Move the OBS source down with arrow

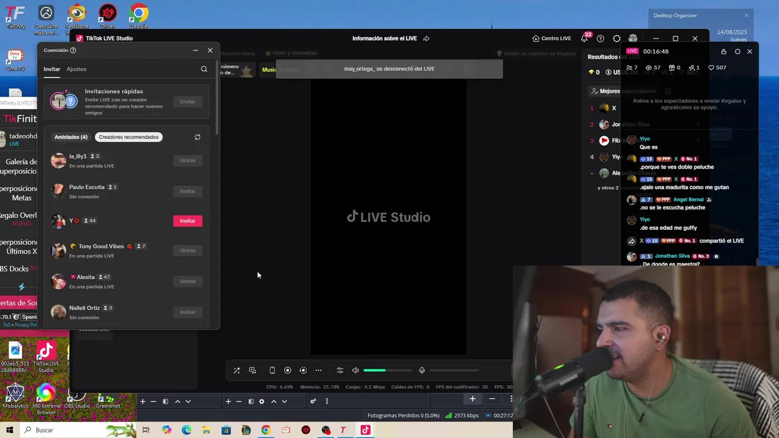(x=284, y=401)
